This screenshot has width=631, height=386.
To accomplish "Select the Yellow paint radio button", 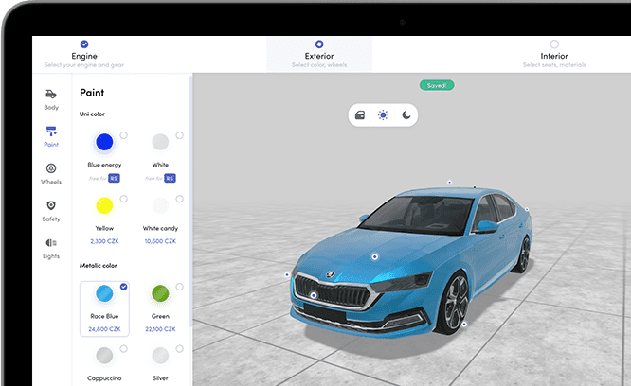I will click(x=123, y=199).
